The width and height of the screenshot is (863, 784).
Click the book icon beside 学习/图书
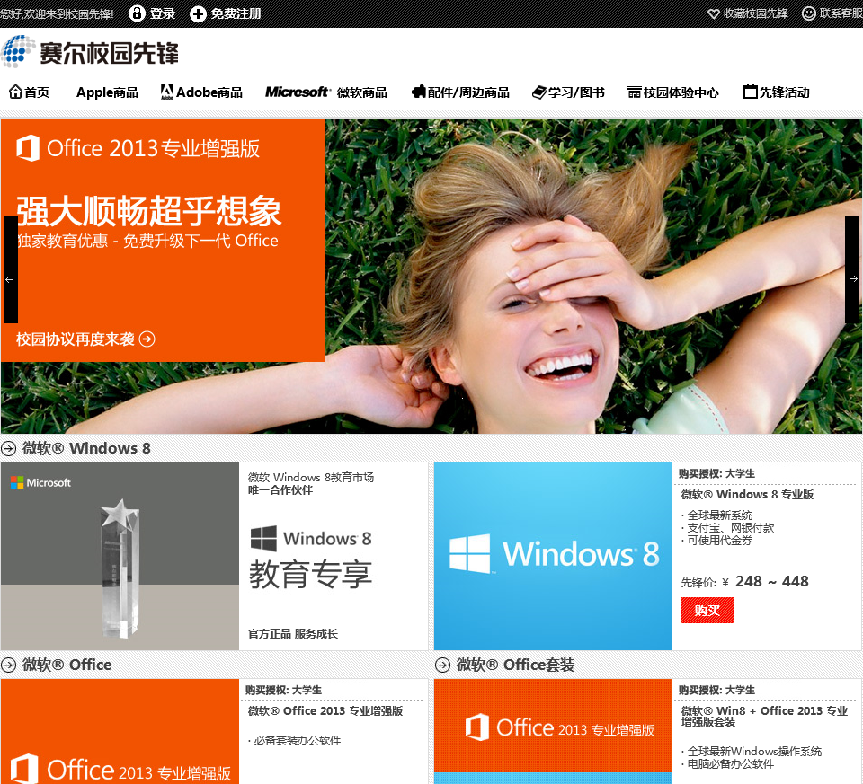[x=538, y=92]
